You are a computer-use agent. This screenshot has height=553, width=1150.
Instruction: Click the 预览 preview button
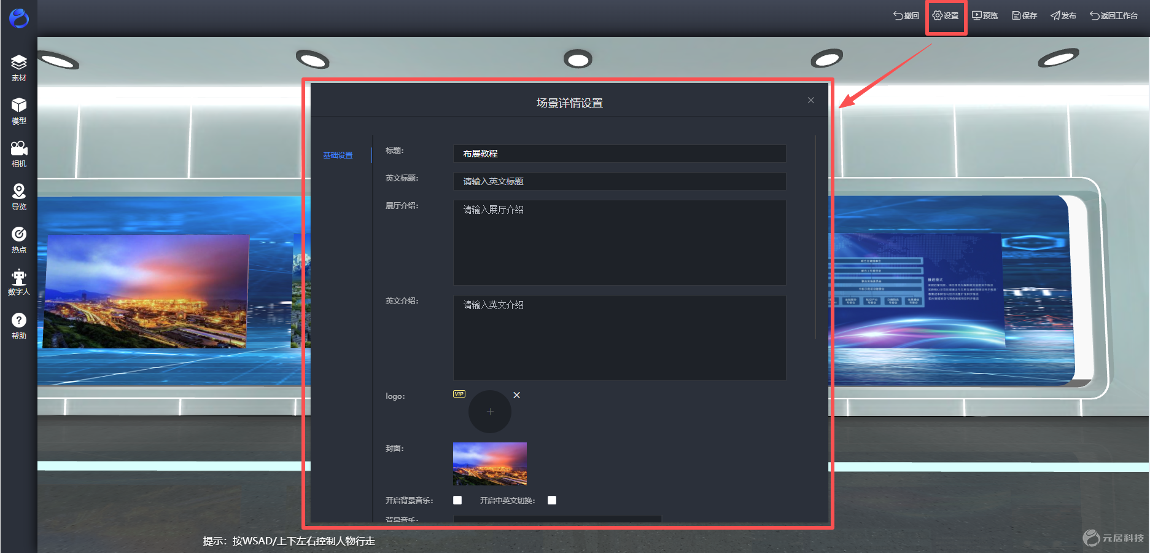point(985,15)
